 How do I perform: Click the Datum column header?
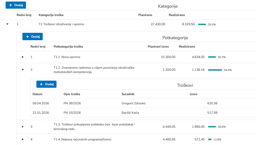[37, 94]
